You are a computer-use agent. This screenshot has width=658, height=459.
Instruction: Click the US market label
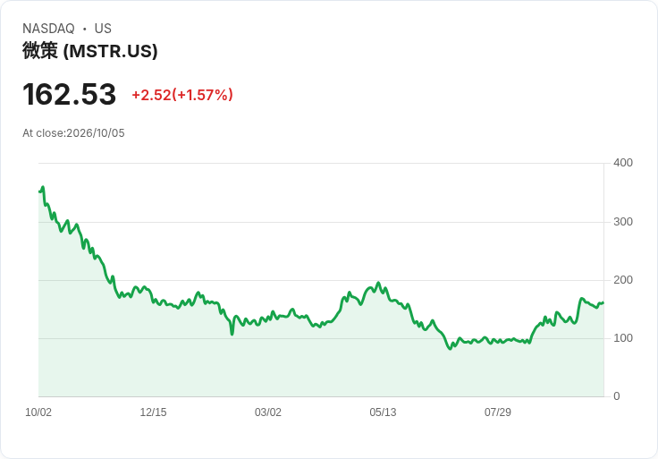click(103, 29)
